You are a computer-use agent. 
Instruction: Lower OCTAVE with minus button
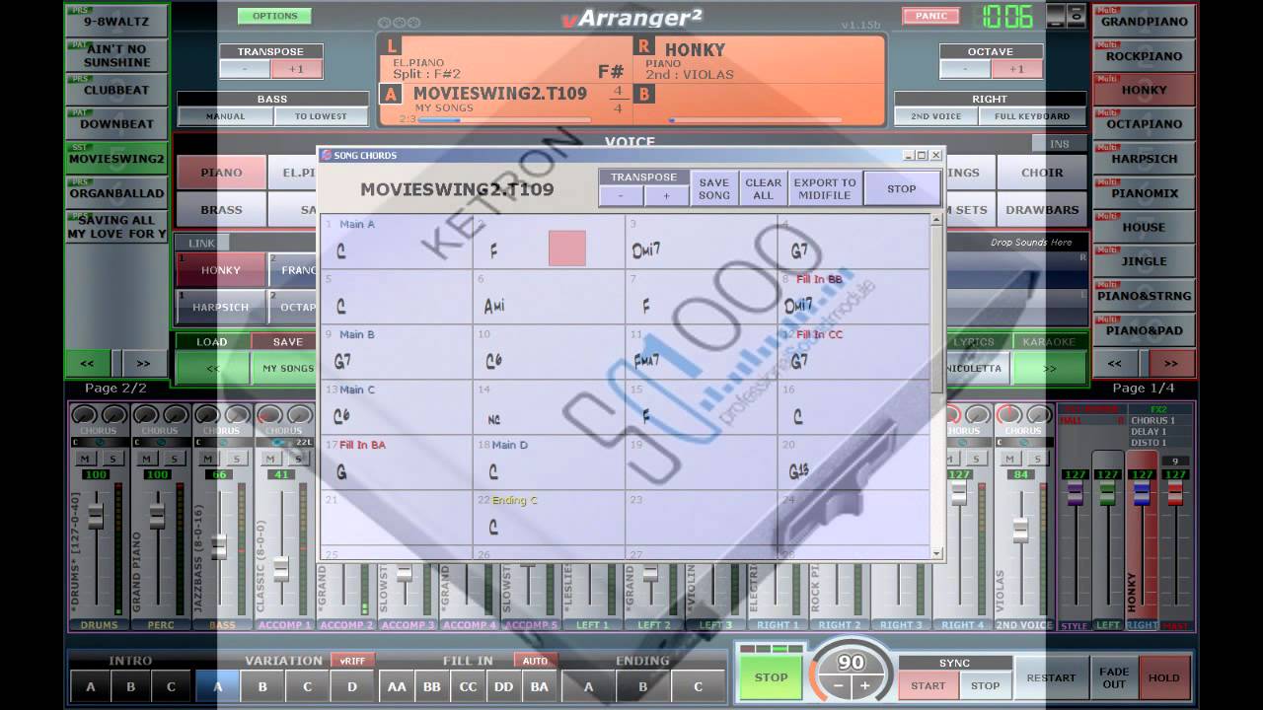tap(964, 69)
